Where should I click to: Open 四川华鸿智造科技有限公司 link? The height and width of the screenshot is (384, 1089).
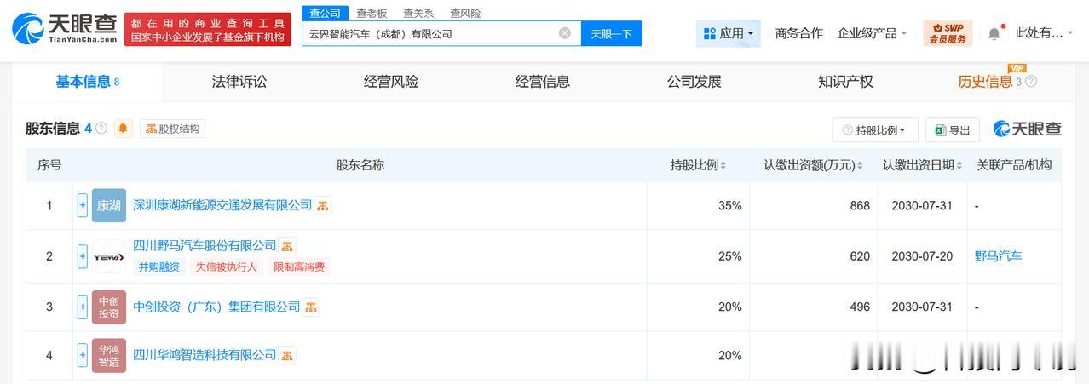(x=205, y=355)
